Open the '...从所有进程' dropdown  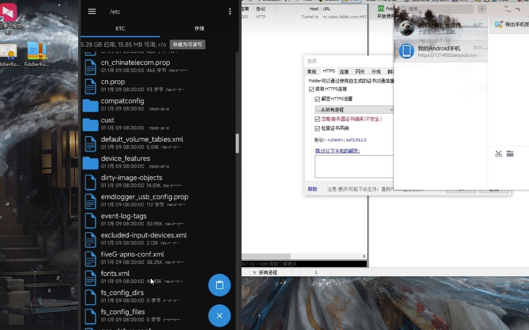[x=354, y=110]
